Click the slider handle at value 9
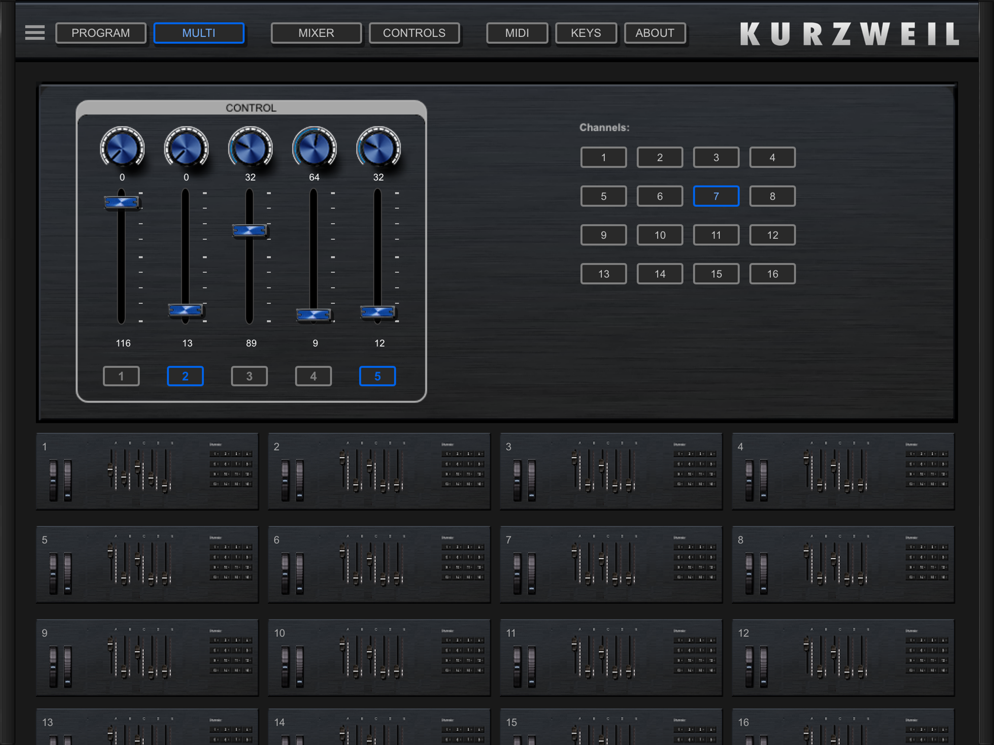The height and width of the screenshot is (745, 994). (x=314, y=315)
